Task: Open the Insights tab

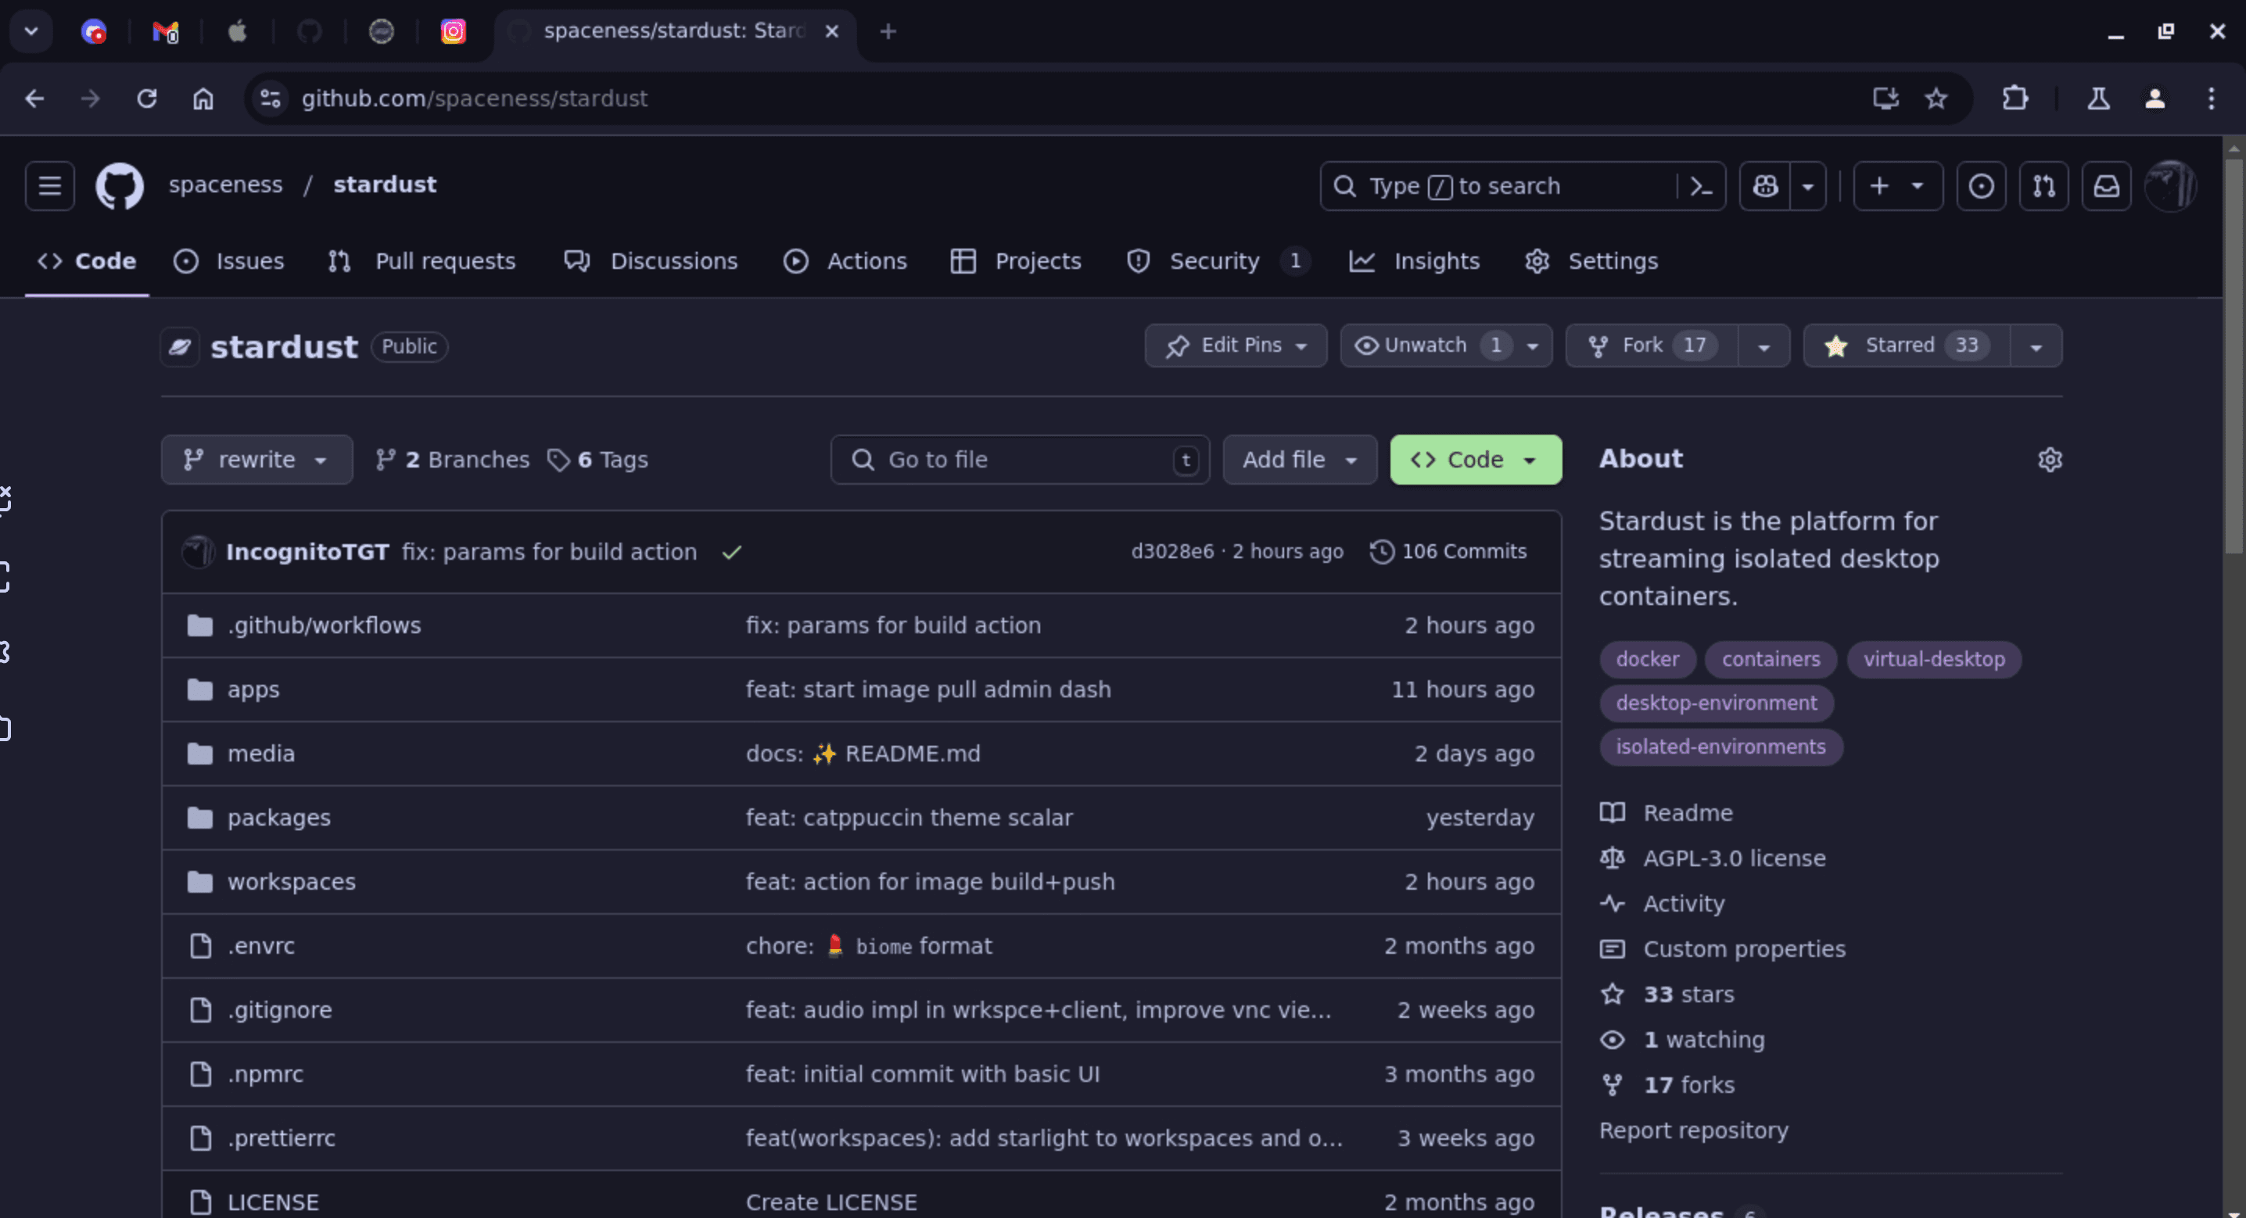Action: tap(1414, 262)
